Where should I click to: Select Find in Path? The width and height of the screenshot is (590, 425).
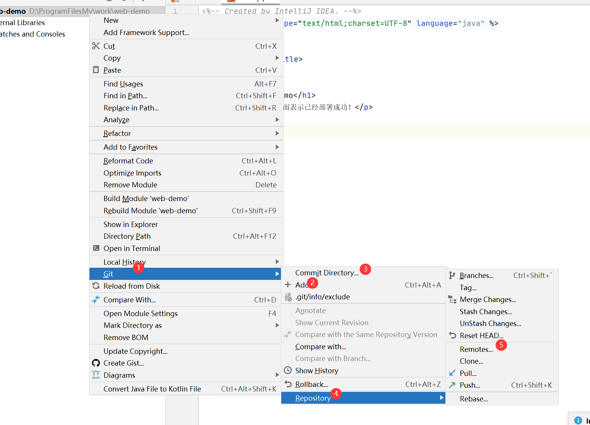pos(186,96)
